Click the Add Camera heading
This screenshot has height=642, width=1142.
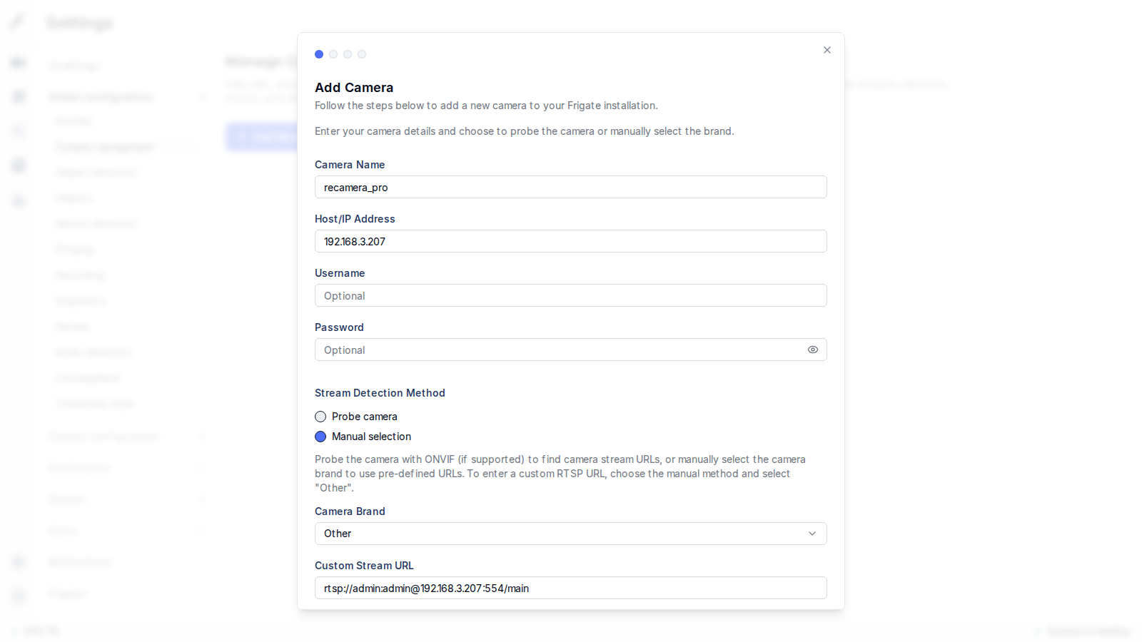[354, 88]
